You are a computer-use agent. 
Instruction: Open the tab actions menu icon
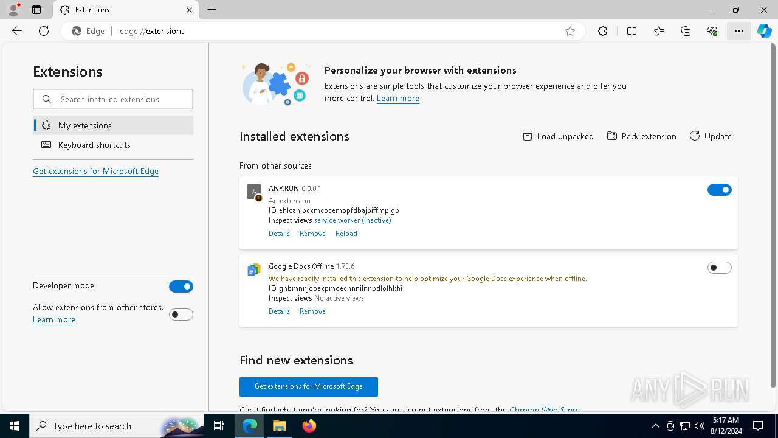pyautogui.click(x=36, y=10)
